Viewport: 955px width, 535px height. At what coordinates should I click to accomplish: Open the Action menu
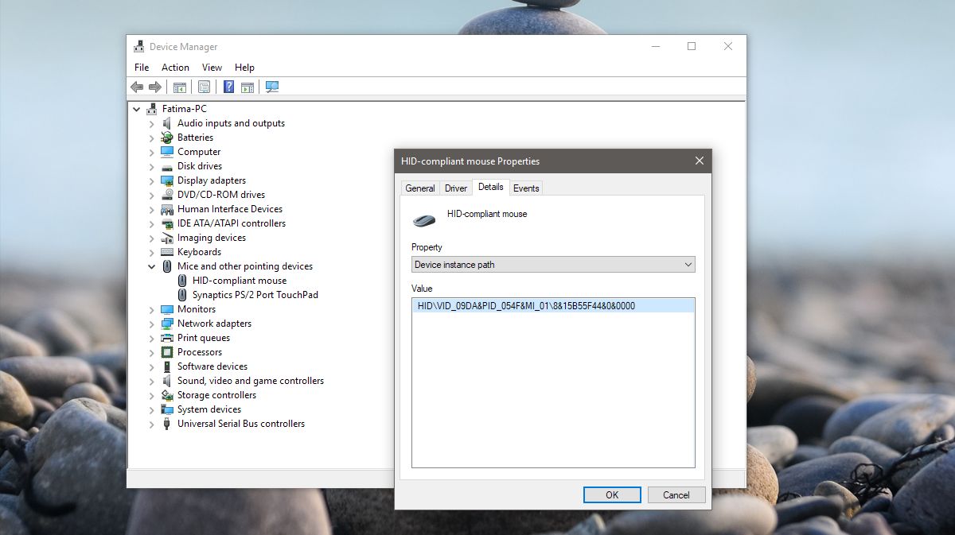[175, 68]
